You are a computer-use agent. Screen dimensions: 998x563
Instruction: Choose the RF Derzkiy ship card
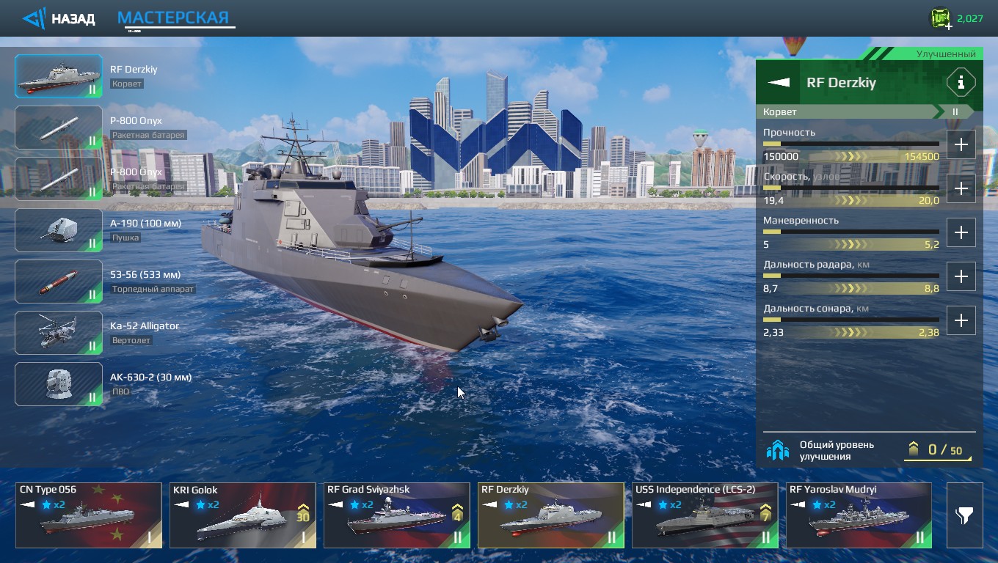(550, 515)
